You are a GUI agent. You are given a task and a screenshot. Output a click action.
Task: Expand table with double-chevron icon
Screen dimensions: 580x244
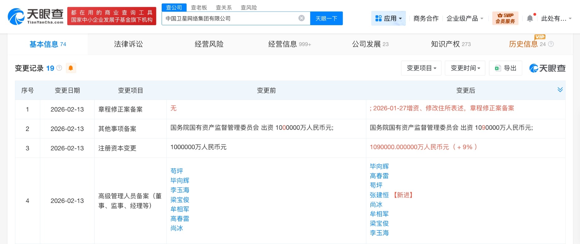560,90
